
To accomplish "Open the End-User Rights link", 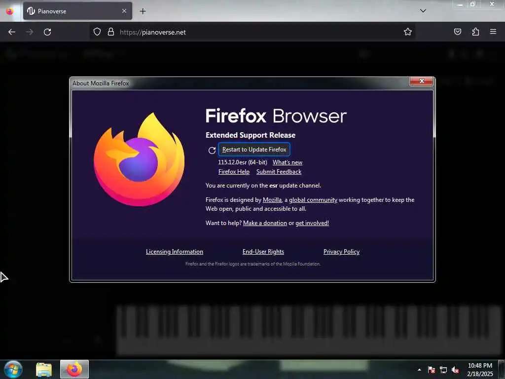I will click(x=263, y=252).
